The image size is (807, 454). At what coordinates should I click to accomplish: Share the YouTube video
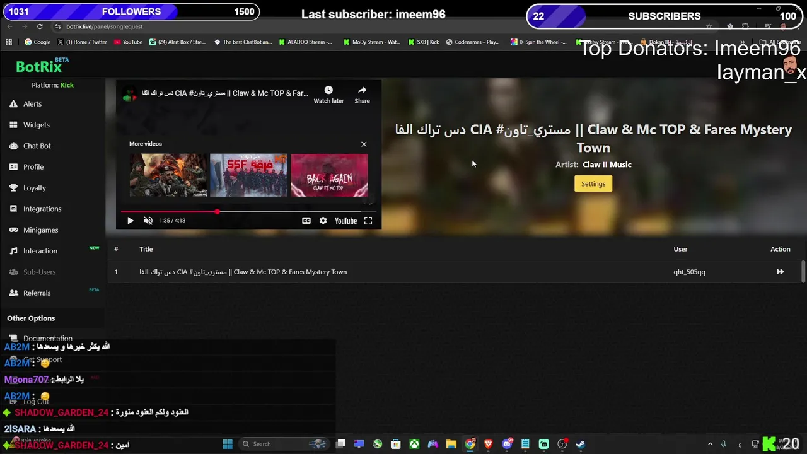pyautogui.click(x=362, y=95)
